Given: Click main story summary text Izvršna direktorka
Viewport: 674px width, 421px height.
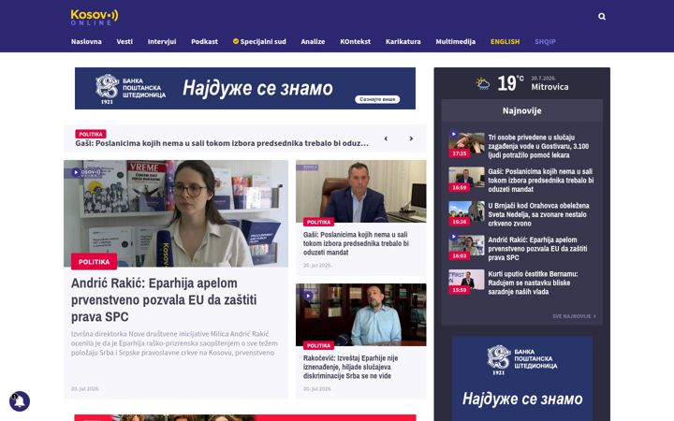Looking at the screenshot, I should (x=174, y=343).
